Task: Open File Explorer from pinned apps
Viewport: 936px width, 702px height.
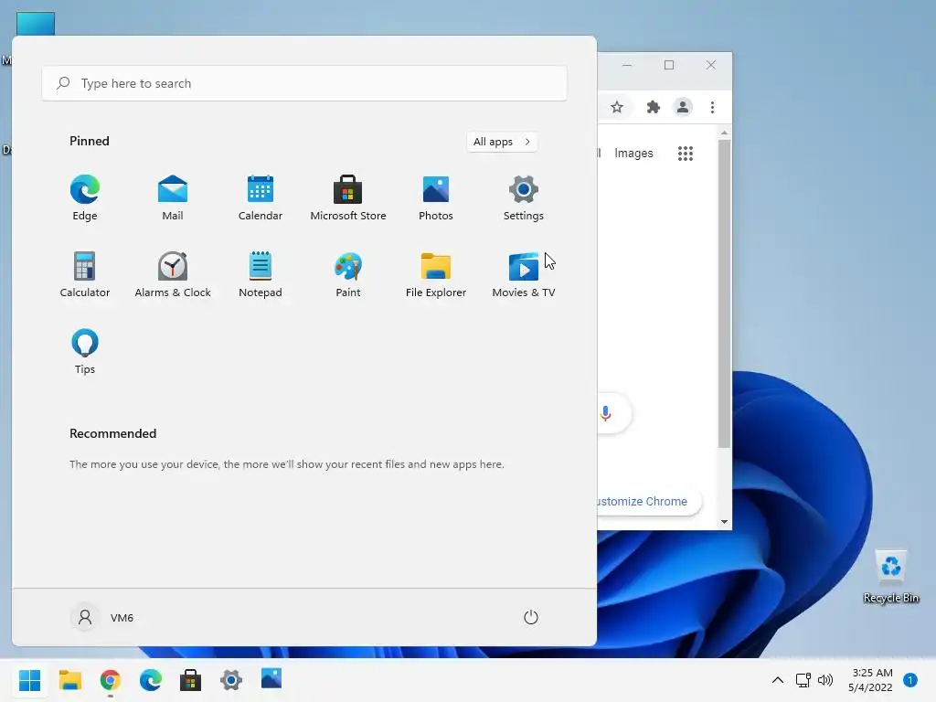Action: click(436, 274)
